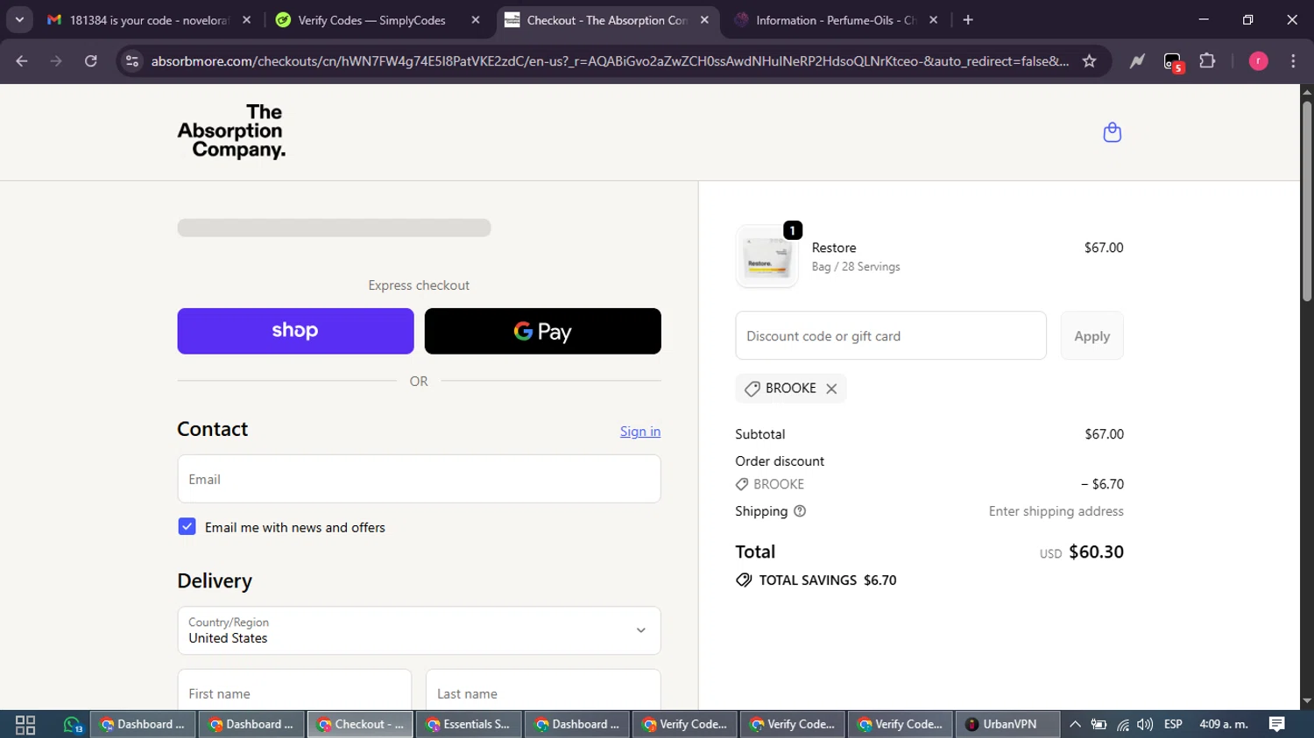Open a new browser tab
This screenshot has height=738, width=1314.
[968, 20]
